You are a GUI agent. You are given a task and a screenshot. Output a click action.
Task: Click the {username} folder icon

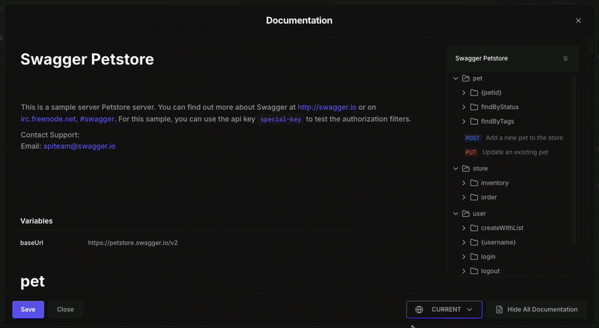click(x=474, y=242)
